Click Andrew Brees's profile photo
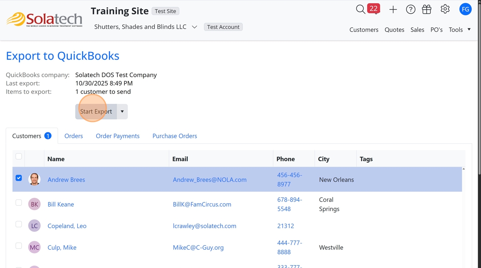 (34, 180)
